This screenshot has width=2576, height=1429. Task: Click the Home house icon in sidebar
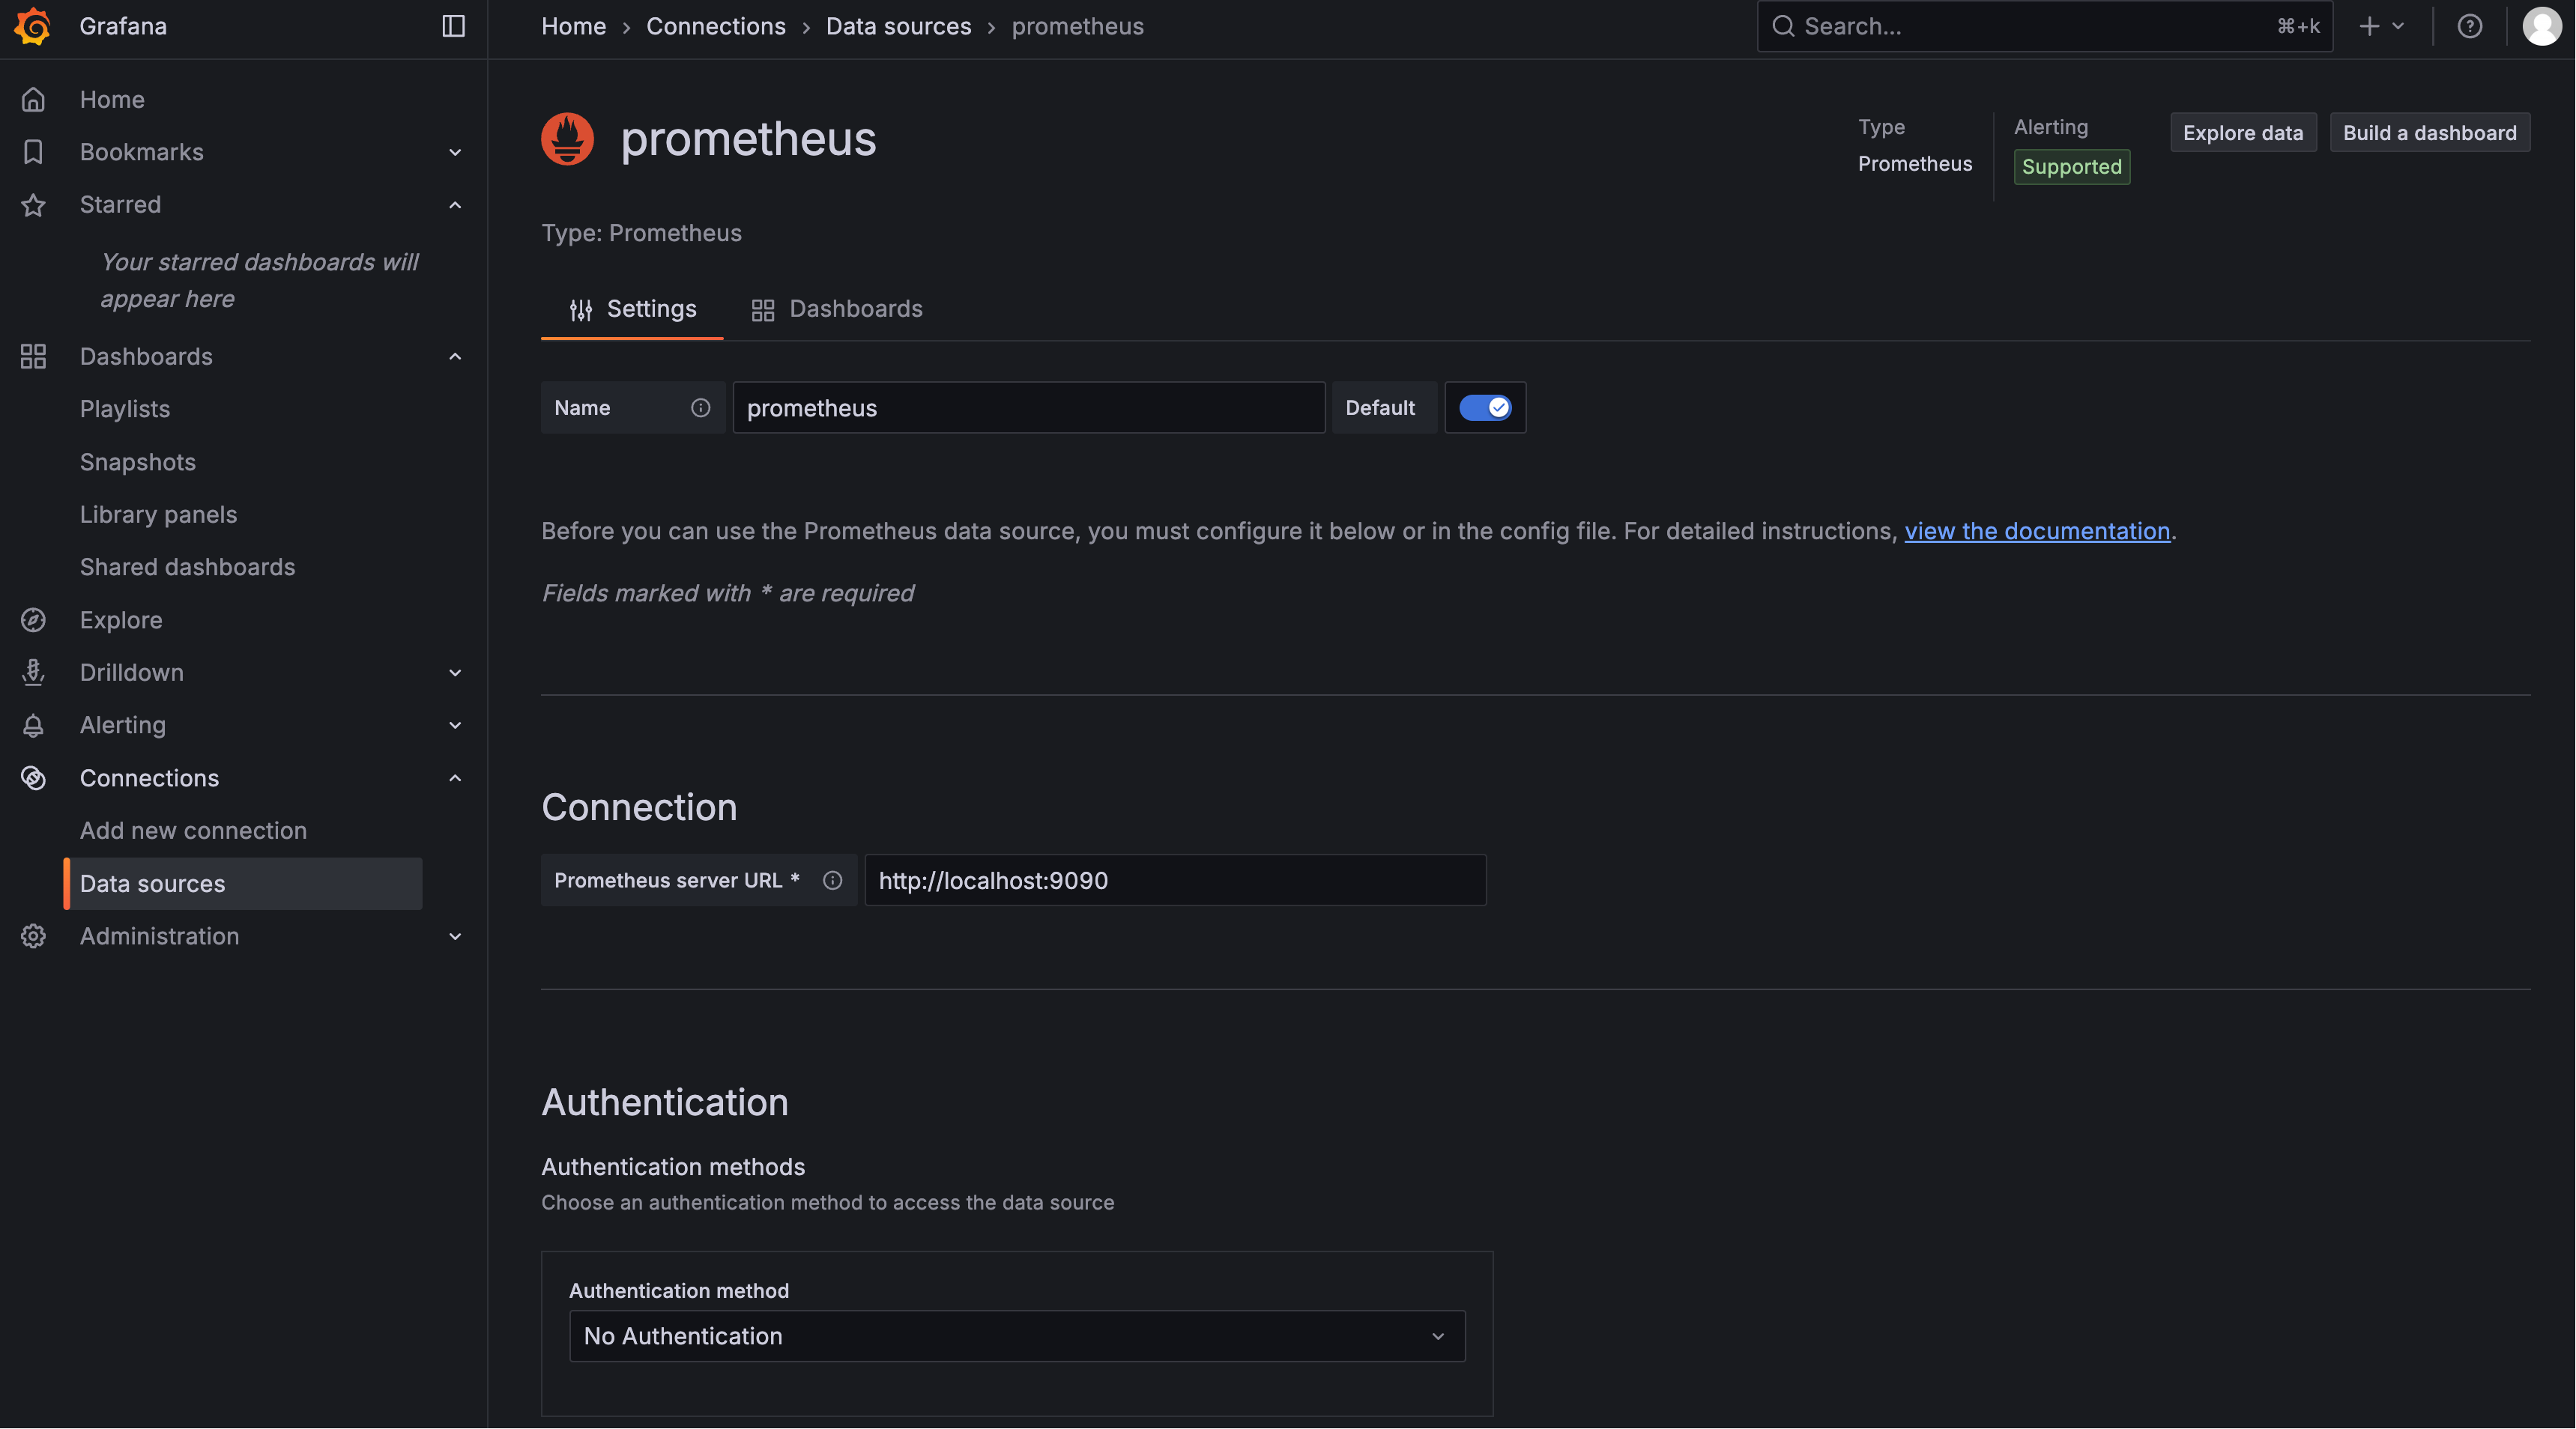coord(33,100)
